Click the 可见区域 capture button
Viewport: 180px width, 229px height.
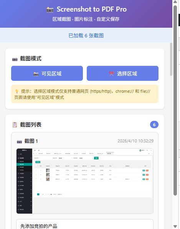(x=47, y=73)
